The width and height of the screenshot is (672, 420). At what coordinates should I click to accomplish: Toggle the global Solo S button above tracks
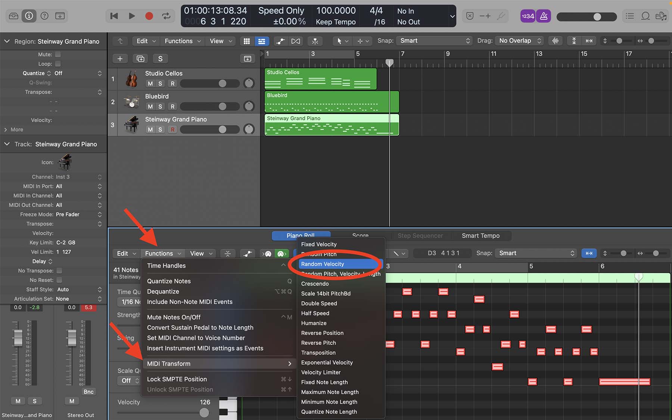tap(160, 59)
